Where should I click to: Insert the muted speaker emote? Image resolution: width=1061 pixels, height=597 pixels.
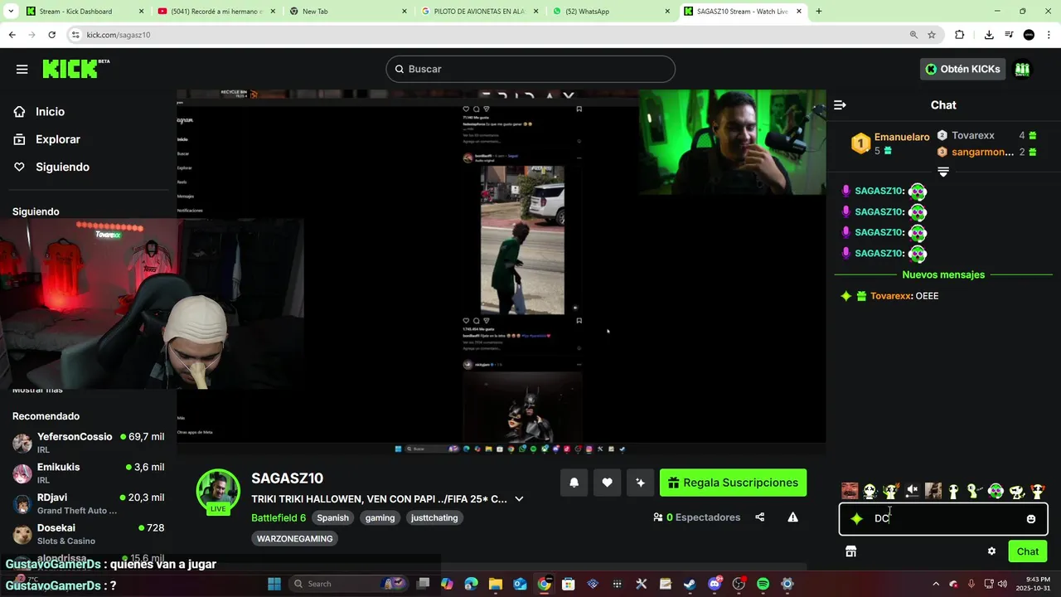[x=912, y=491]
